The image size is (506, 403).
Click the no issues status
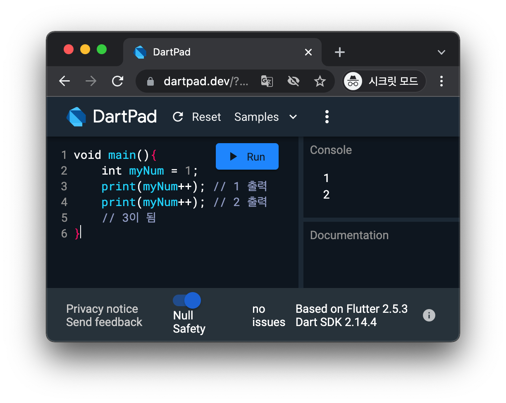(x=269, y=315)
